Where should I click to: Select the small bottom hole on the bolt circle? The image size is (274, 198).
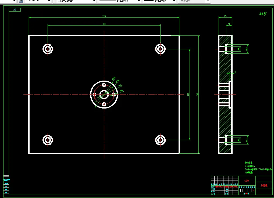(x=104, y=104)
